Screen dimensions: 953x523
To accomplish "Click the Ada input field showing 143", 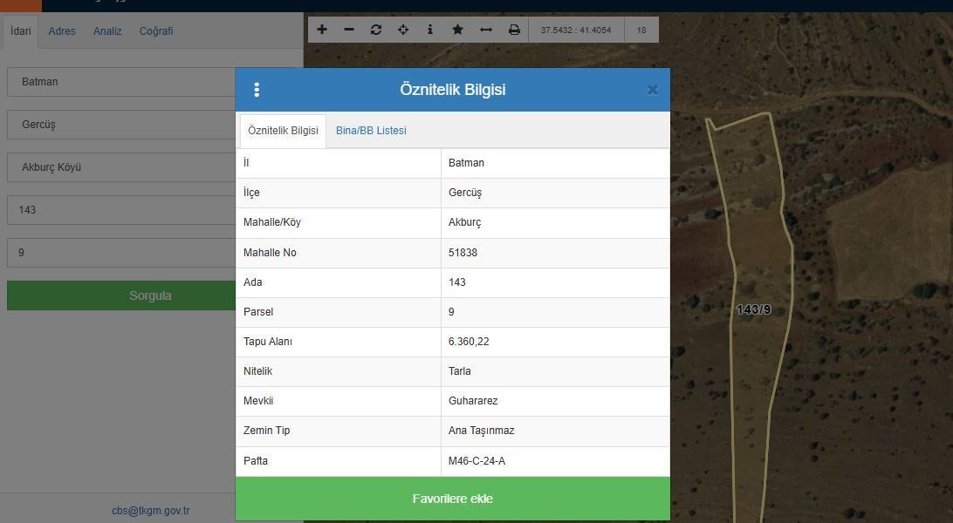I will coord(122,210).
